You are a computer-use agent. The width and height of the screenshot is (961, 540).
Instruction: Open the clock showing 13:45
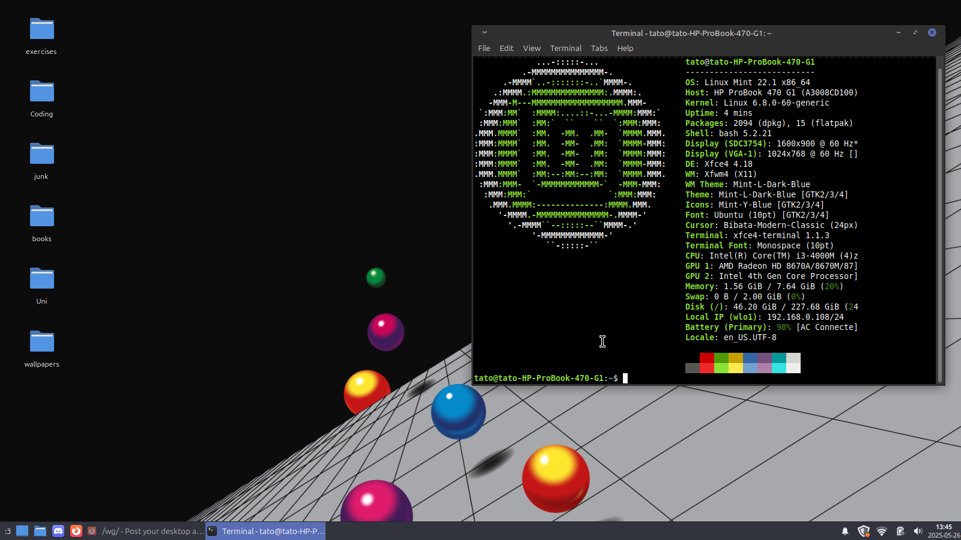click(944, 531)
